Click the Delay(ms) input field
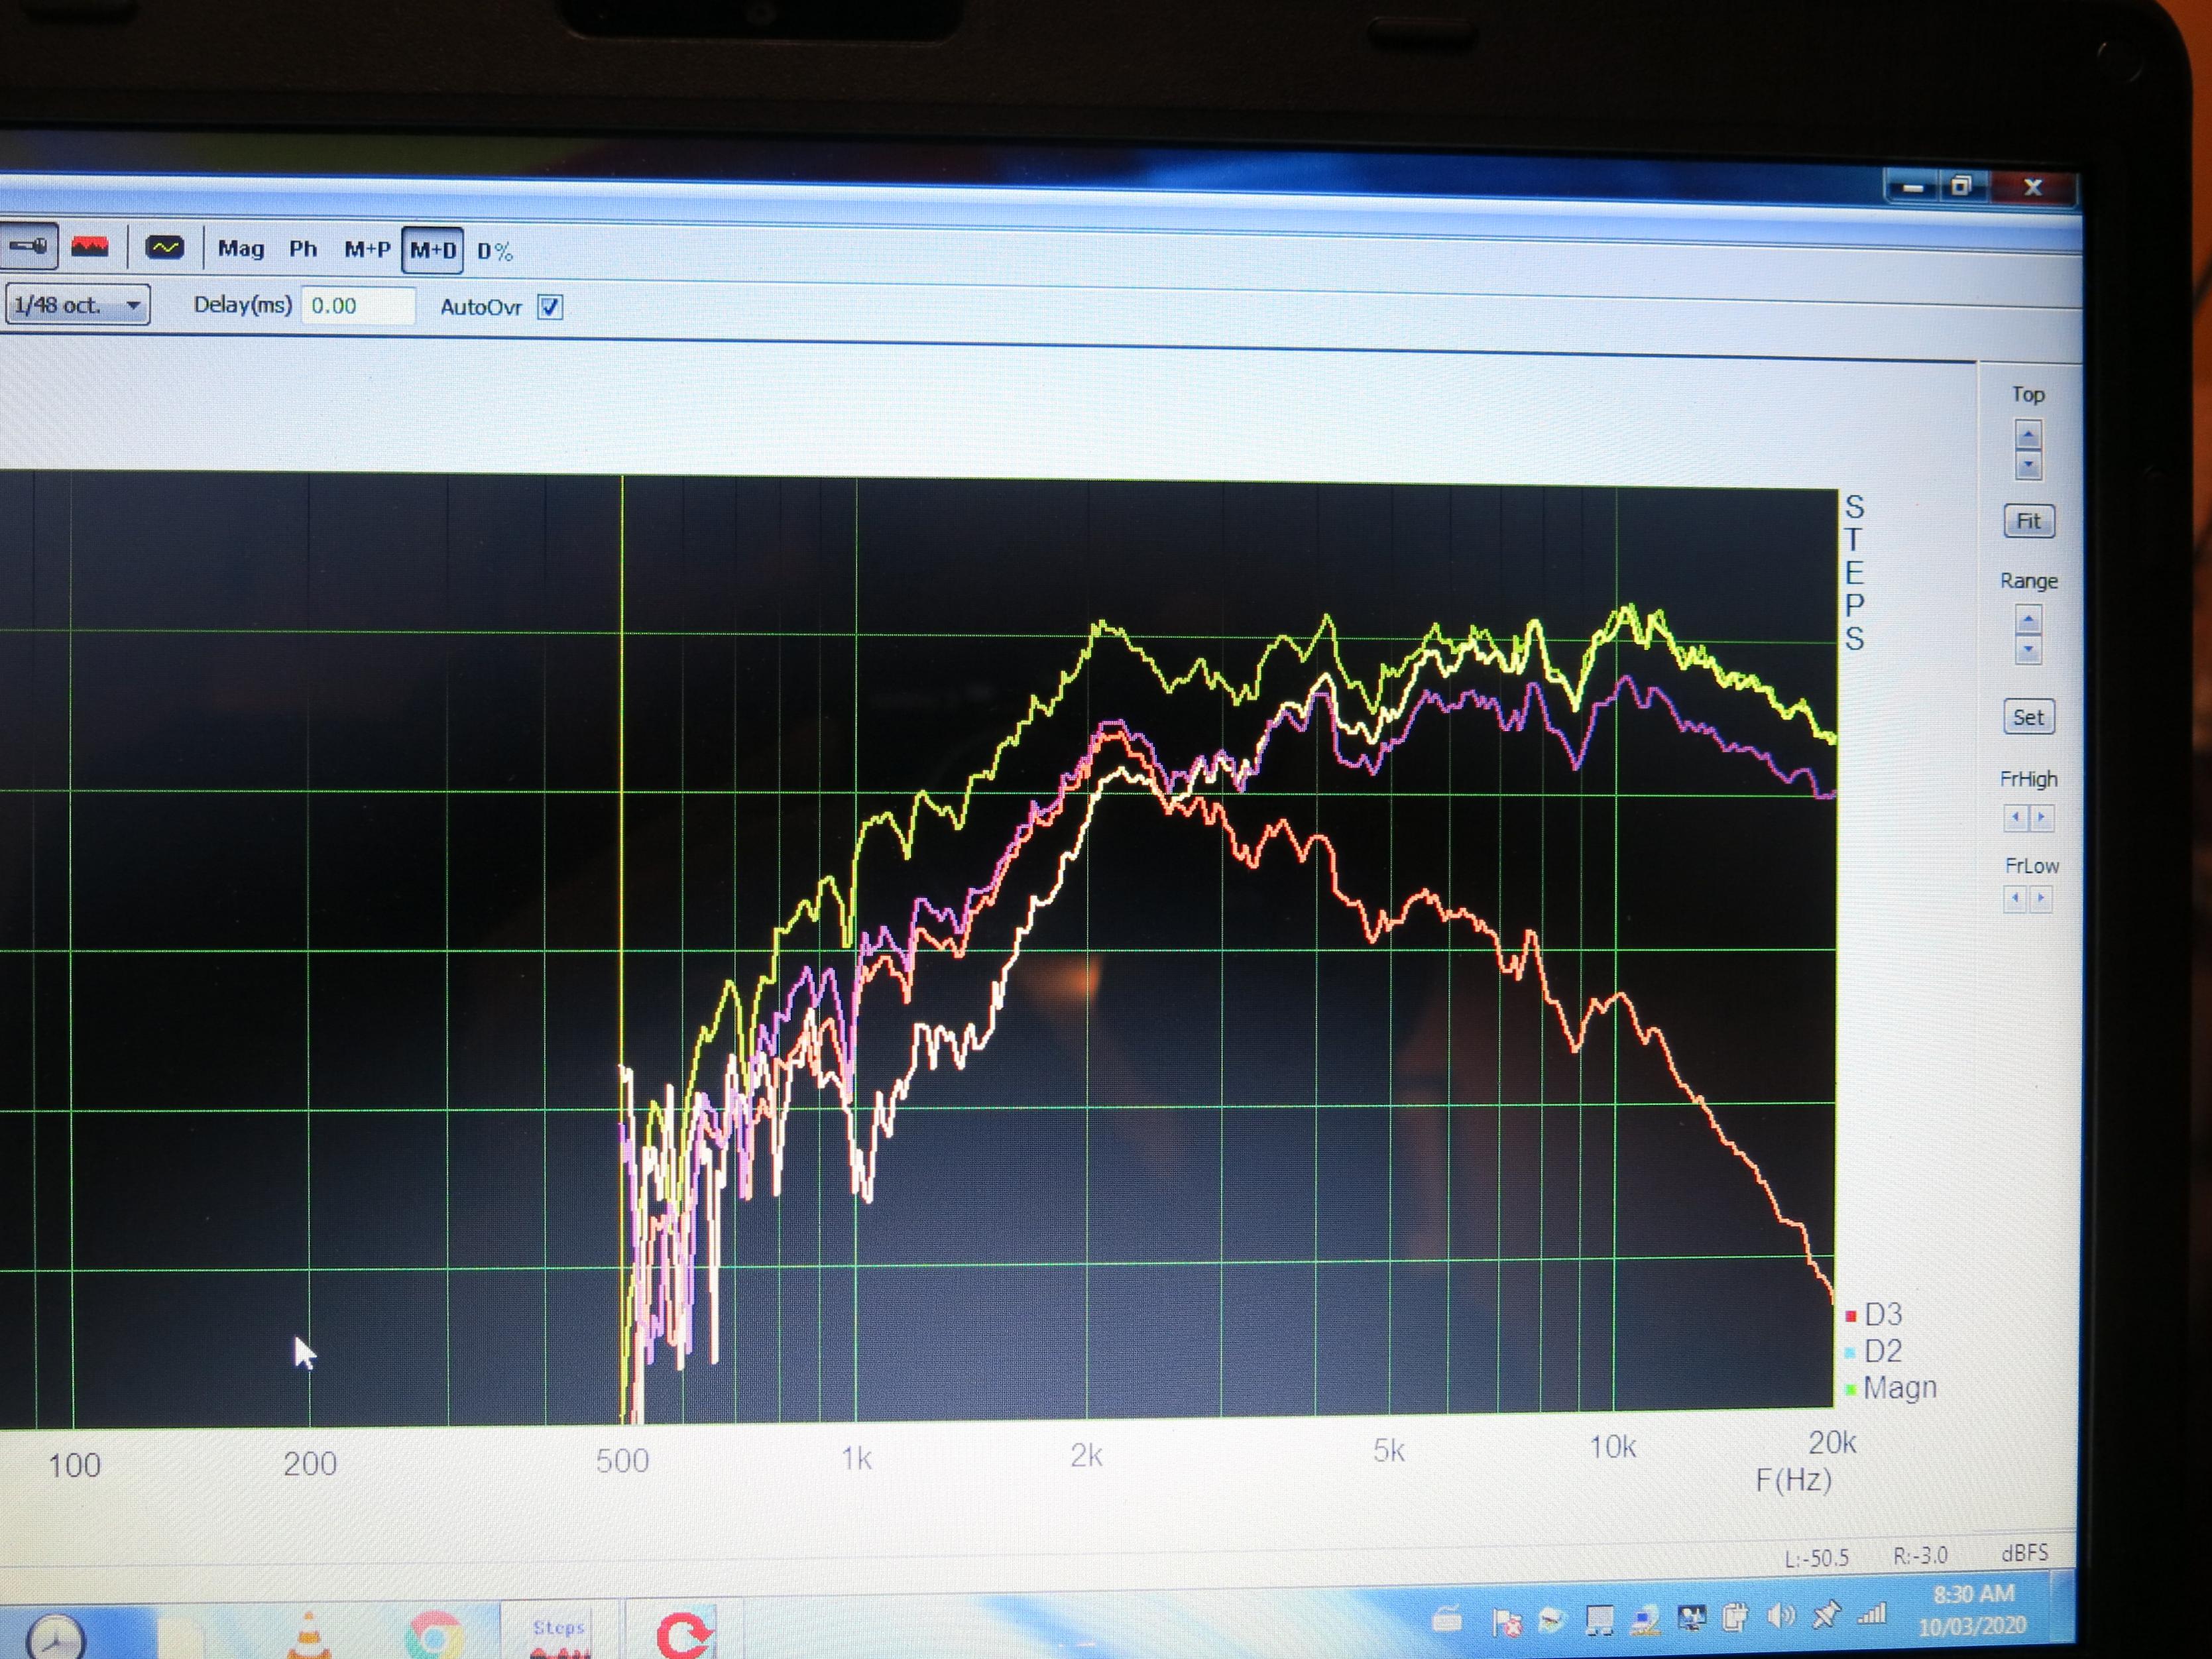This screenshot has height=1659, width=2212. (357, 306)
